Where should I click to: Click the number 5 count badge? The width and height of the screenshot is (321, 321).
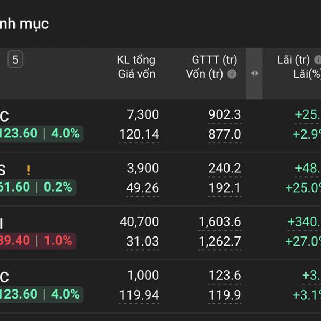click(15, 60)
